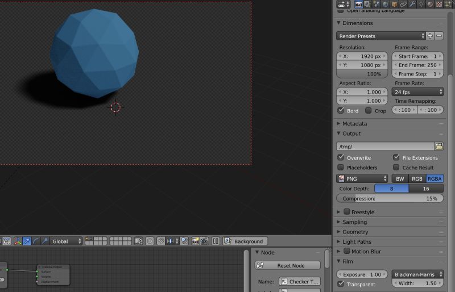Open the Render properties tab
This screenshot has height=292, width=455.
358,4
